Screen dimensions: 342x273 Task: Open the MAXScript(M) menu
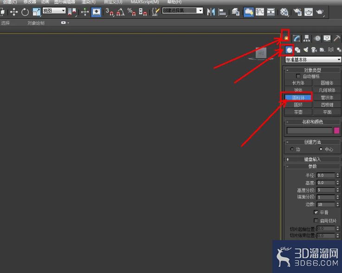click(x=145, y=2)
